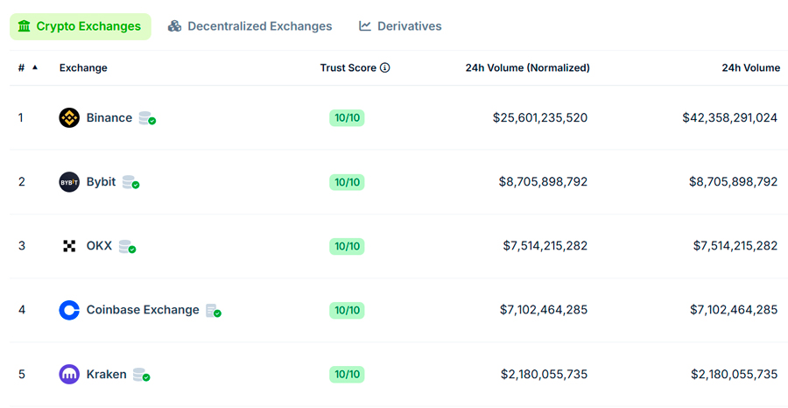The width and height of the screenshot is (788, 408).
Task: Click Coinbase Exchange's 10/10 trust score badge
Action: pyautogui.click(x=348, y=310)
